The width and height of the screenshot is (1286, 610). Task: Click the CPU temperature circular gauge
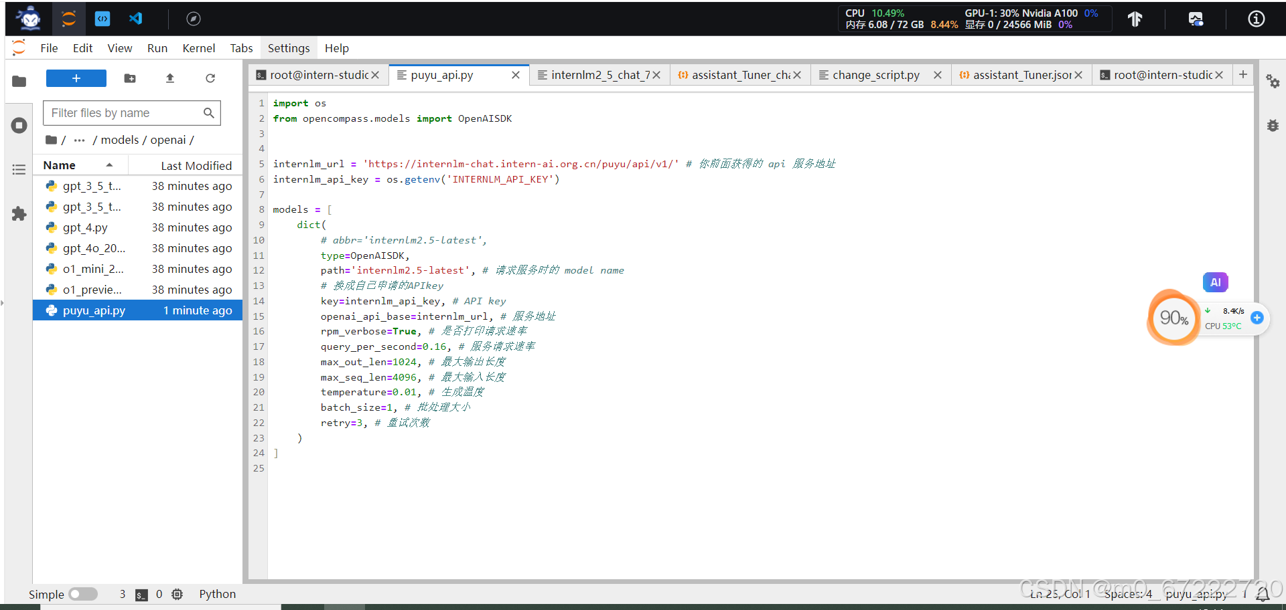1173,318
